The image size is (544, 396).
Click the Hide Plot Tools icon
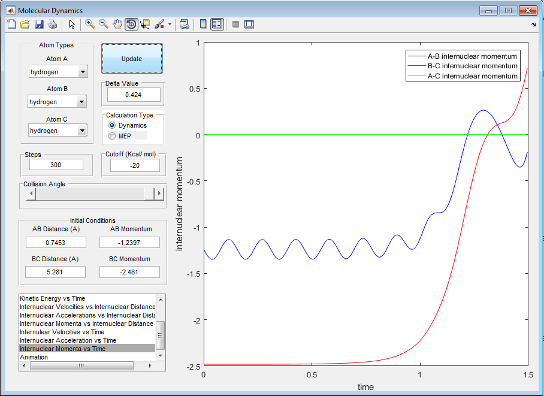(235, 25)
